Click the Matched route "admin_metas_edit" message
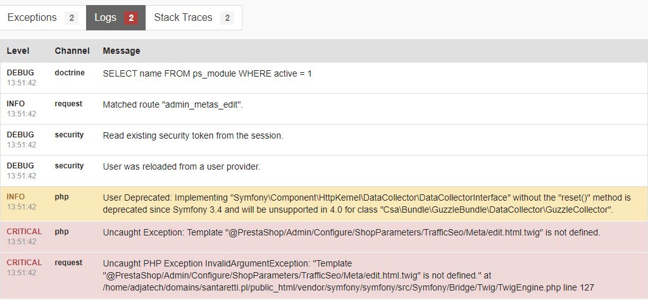The height and width of the screenshot is (300, 648). coord(173,104)
